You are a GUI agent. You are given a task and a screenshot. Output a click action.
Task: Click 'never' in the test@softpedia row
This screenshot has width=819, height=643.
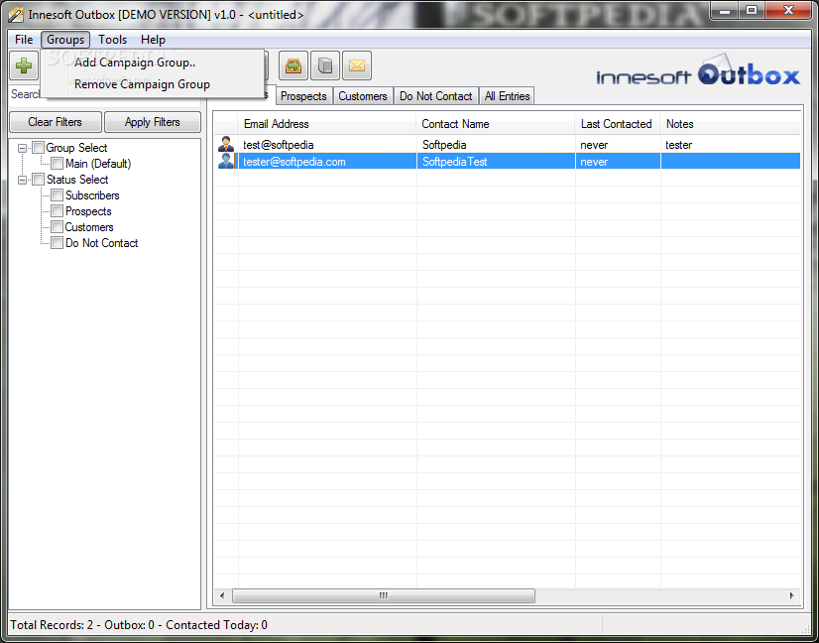click(x=594, y=145)
